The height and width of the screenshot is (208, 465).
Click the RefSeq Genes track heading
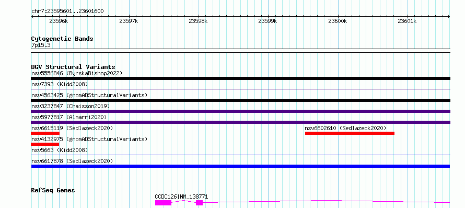tap(53, 190)
